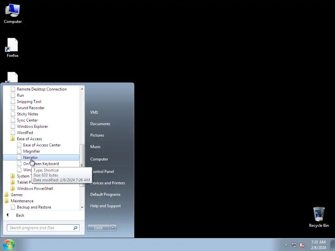Collapse the Ease of Access folder
335x251 pixels.
coord(29,139)
